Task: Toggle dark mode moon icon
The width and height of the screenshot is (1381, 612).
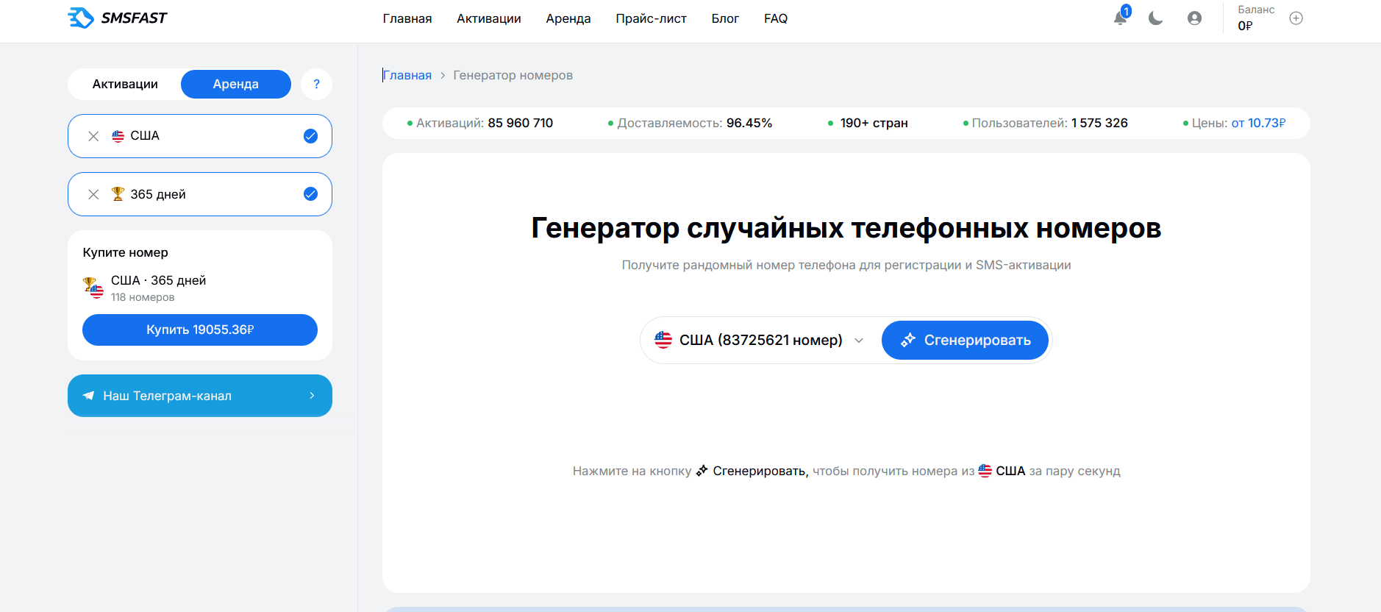Action: click(x=1156, y=18)
